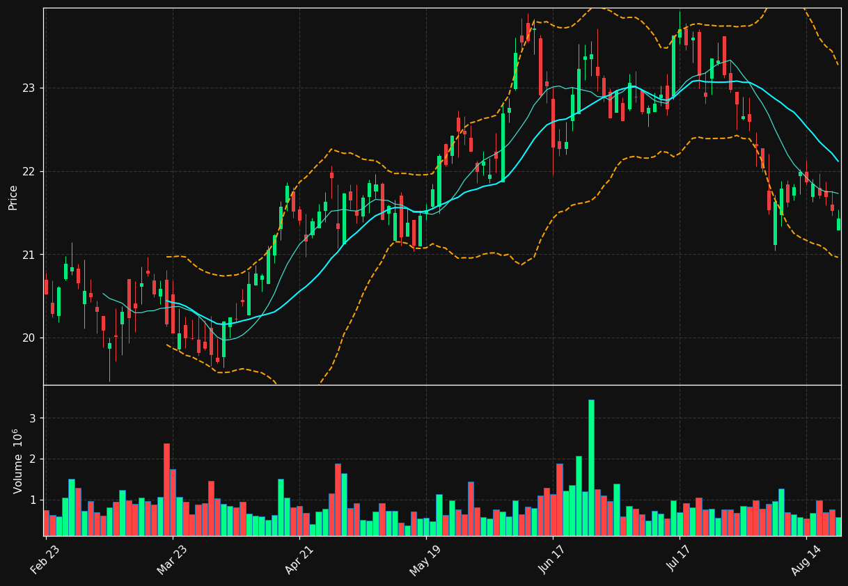Viewport: 848px width, 586px height.
Task: Click the Volume axis title
Action: click(17, 461)
